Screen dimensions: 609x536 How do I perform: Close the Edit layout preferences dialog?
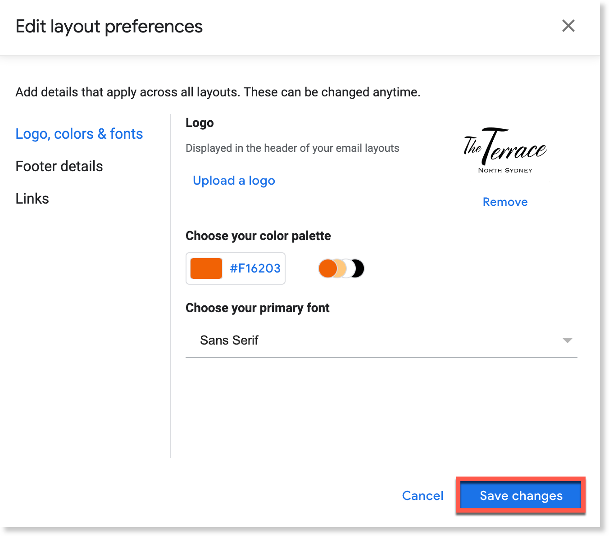(568, 26)
